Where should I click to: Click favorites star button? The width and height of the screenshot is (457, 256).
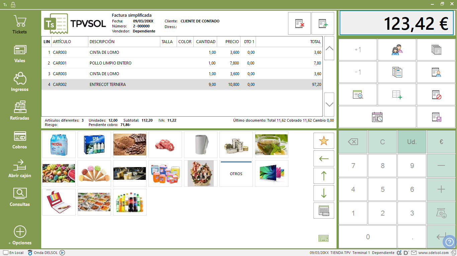click(324, 141)
